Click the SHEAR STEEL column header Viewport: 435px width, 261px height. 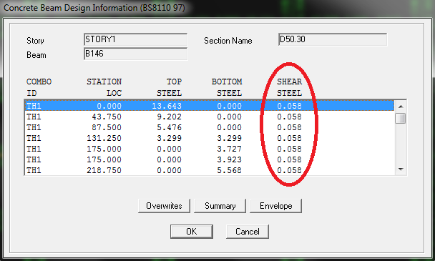tap(289, 87)
